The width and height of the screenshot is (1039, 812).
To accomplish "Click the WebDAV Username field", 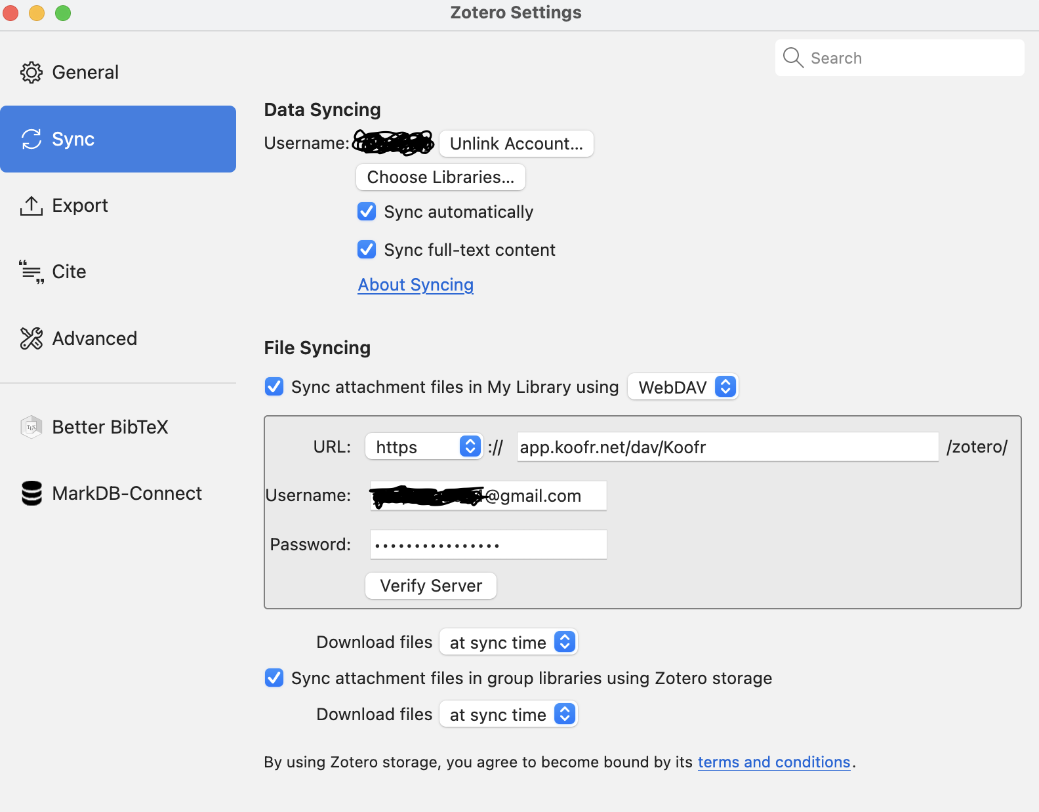I will (x=488, y=496).
